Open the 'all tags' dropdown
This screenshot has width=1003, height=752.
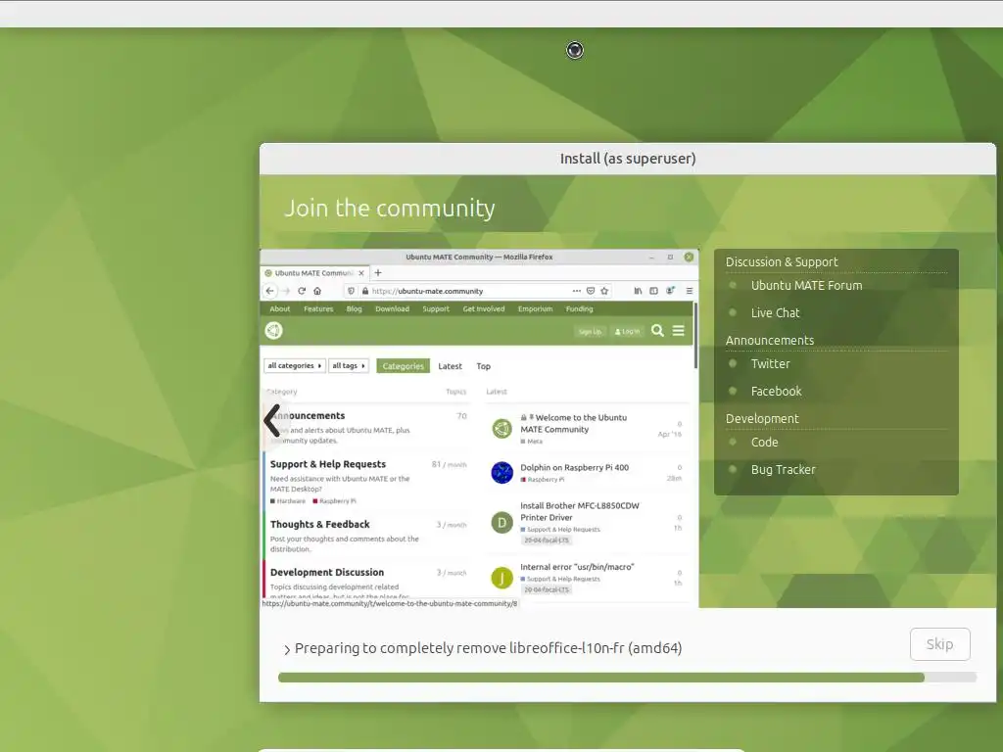coord(349,366)
